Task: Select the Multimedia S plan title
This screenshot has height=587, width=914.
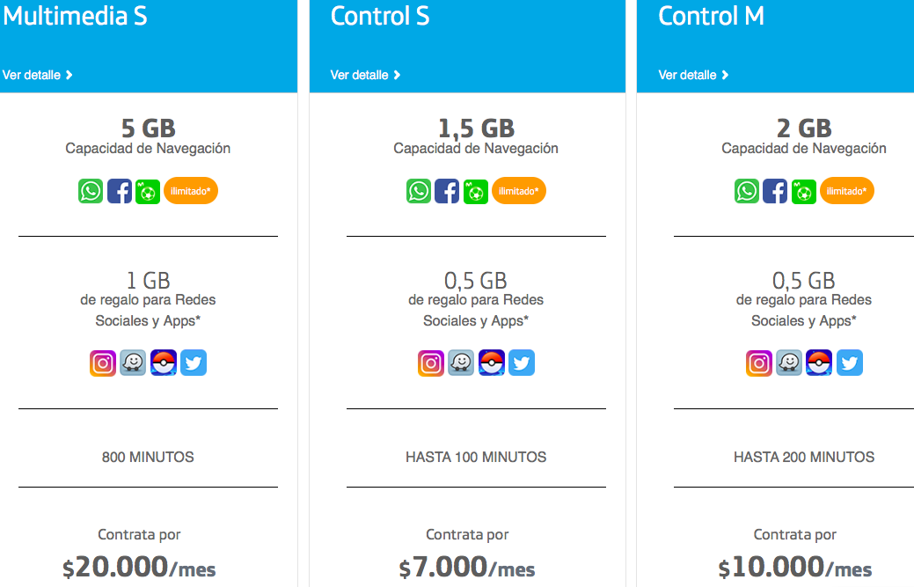Action: coord(75,16)
